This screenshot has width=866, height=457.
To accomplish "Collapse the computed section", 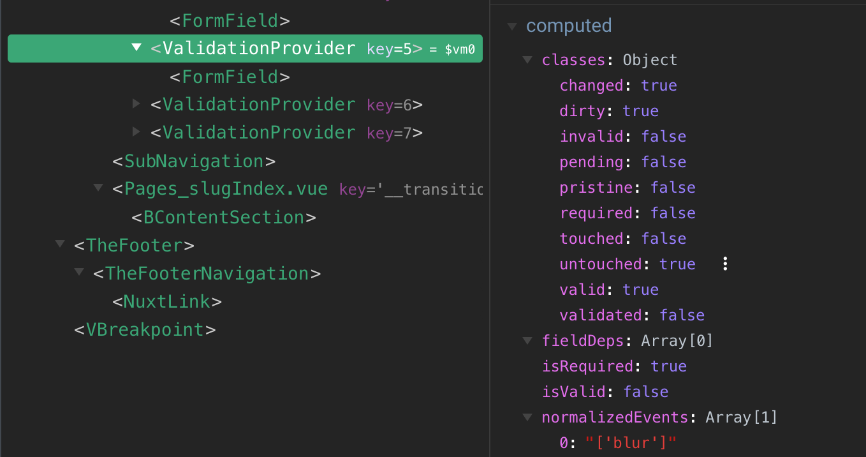I will (513, 26).
